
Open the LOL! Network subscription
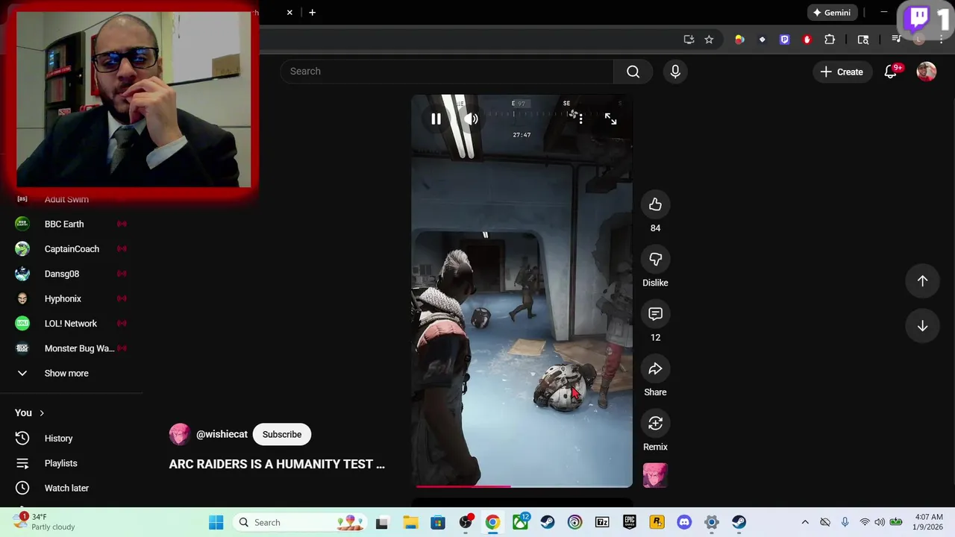(x=71, y=324)
